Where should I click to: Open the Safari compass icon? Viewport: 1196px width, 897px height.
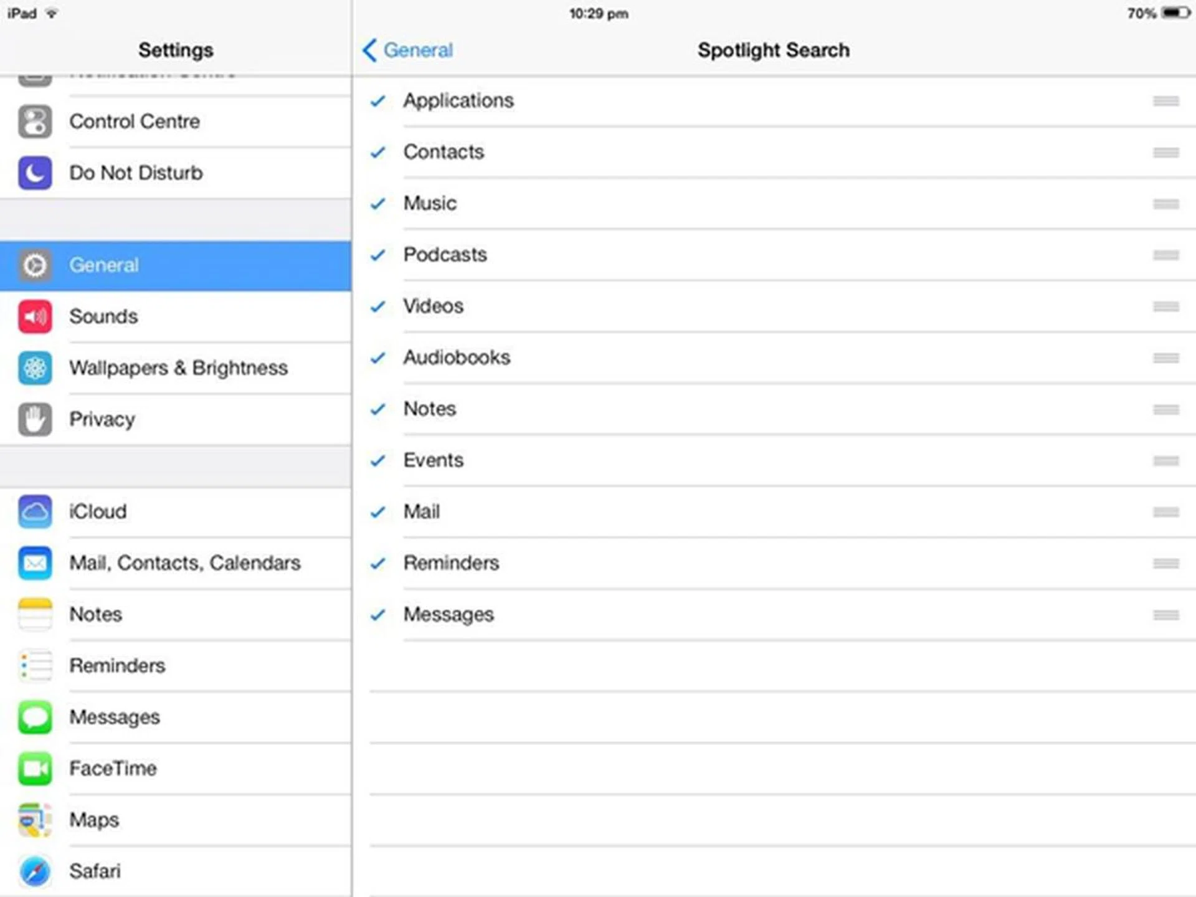point(35,871)
